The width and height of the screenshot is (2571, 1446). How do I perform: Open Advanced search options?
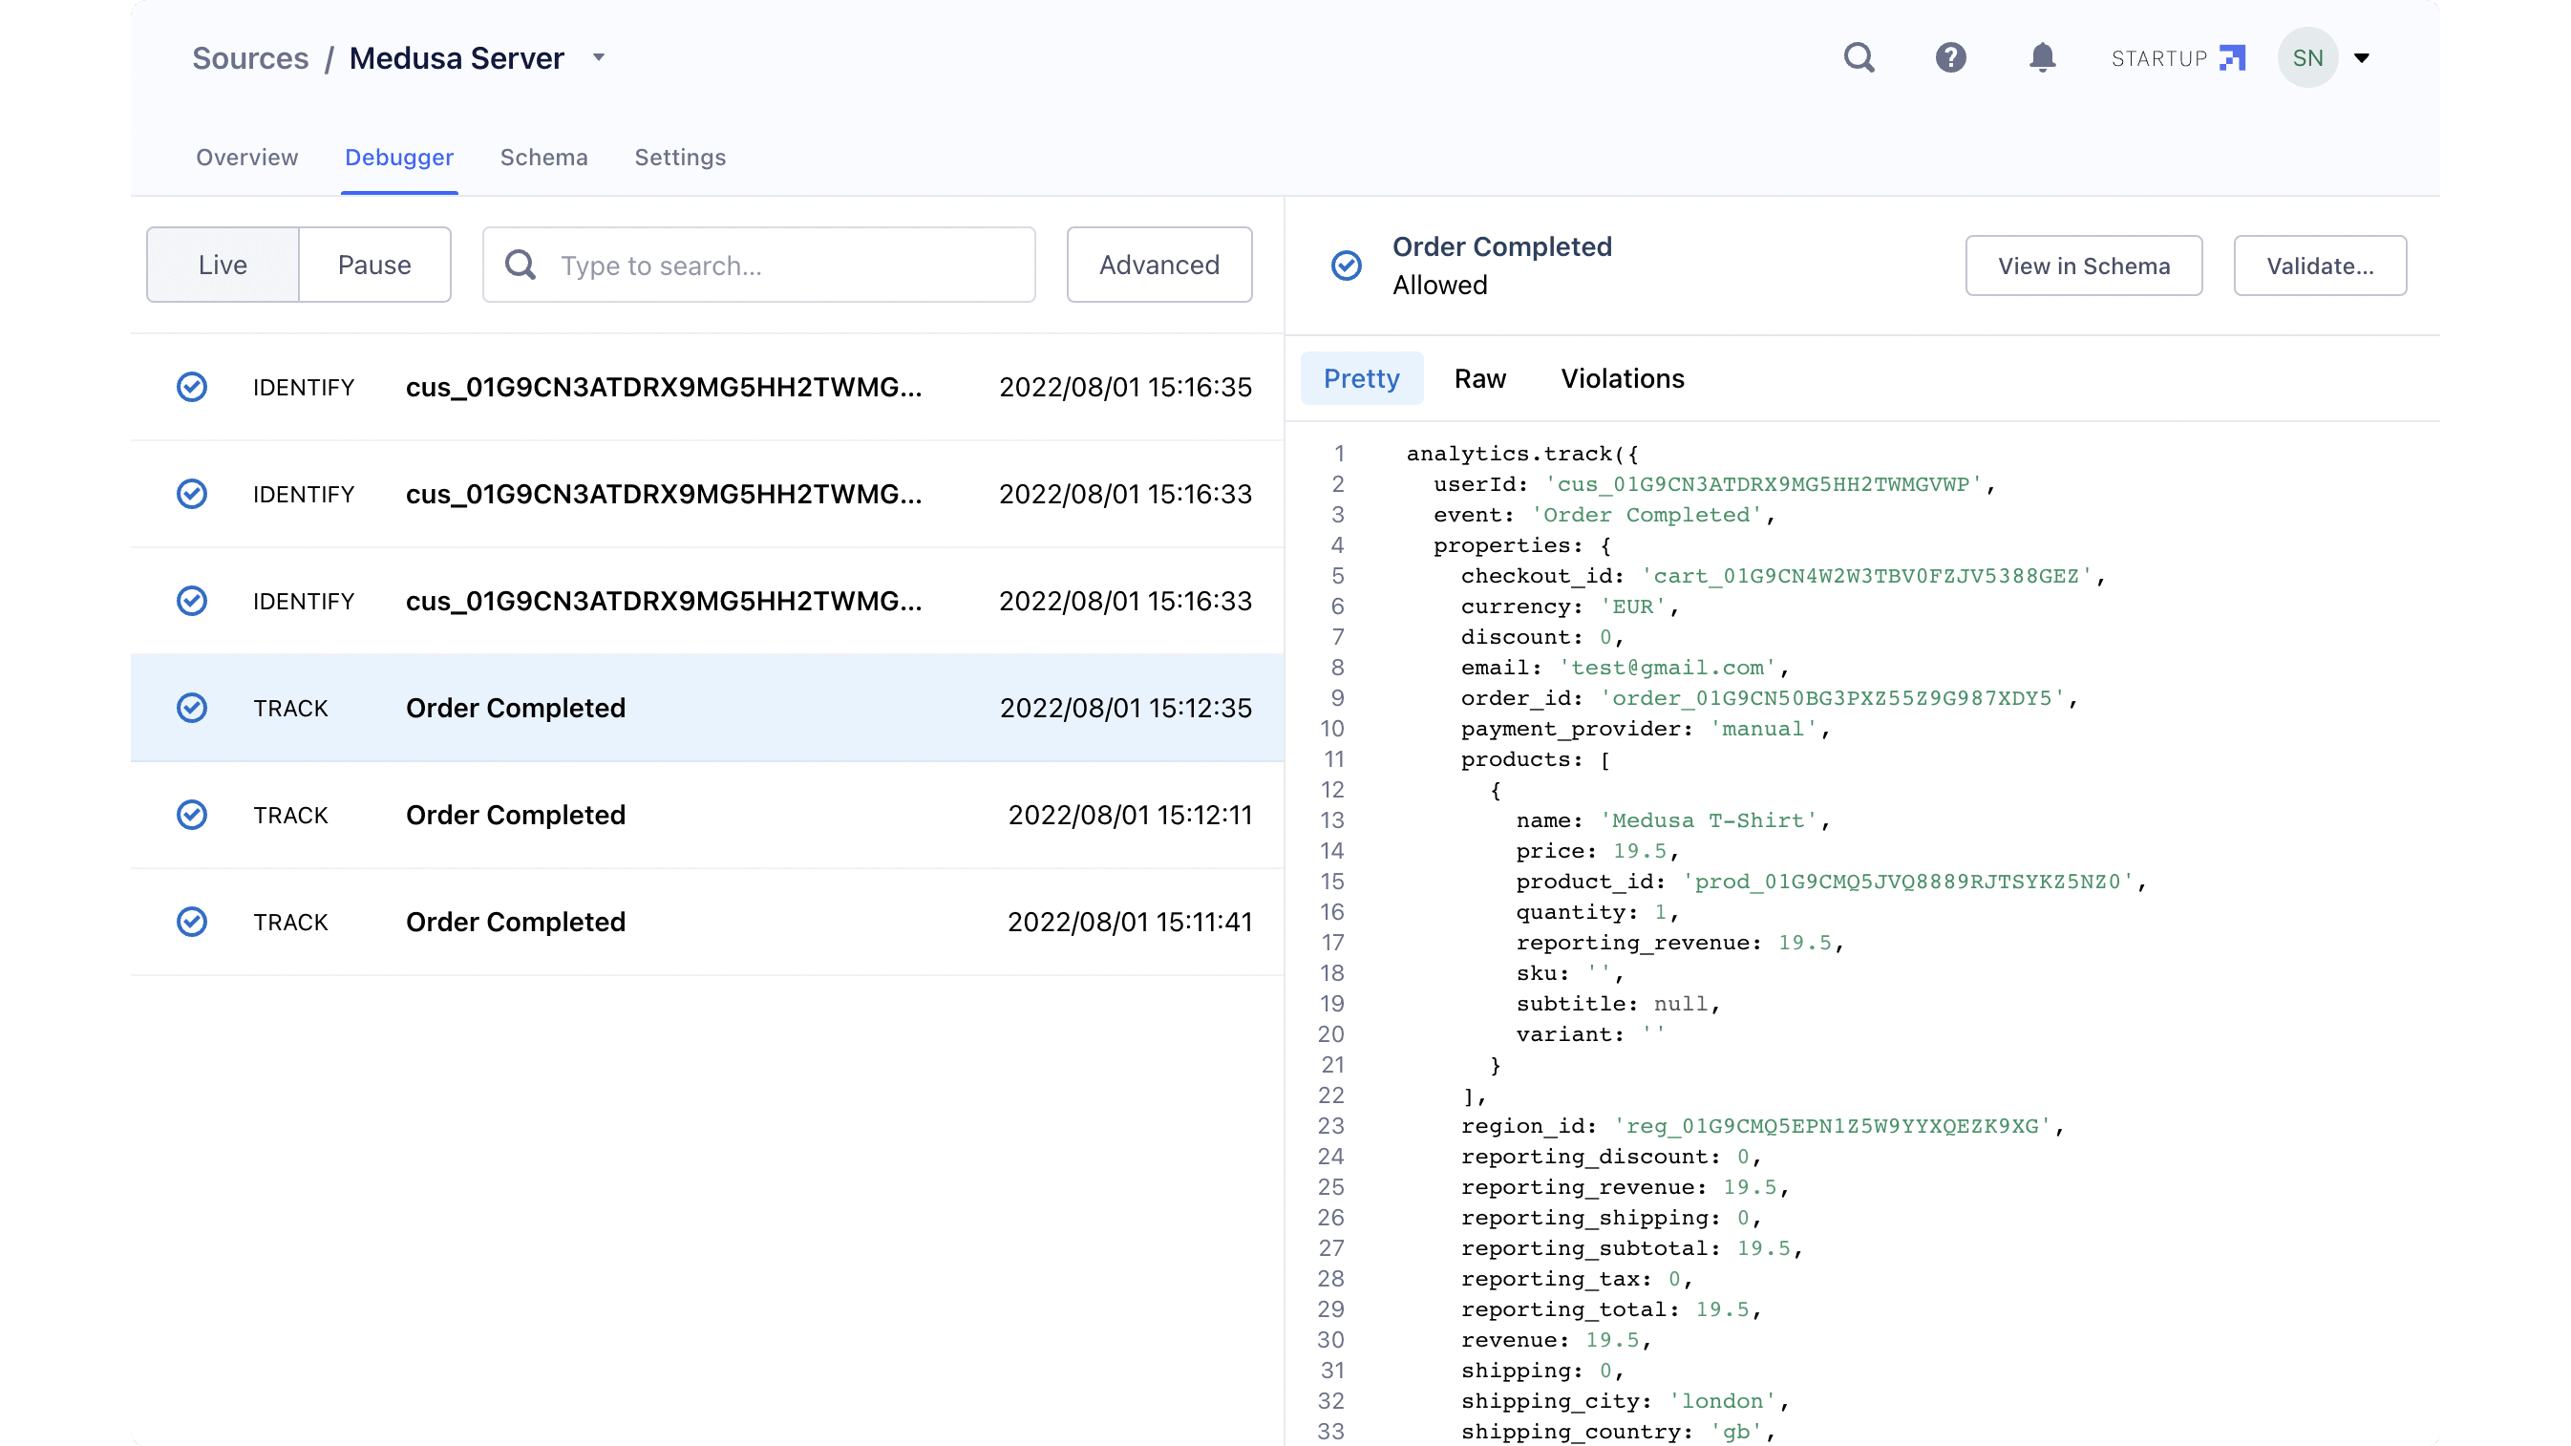click(x=1158, y=266)
